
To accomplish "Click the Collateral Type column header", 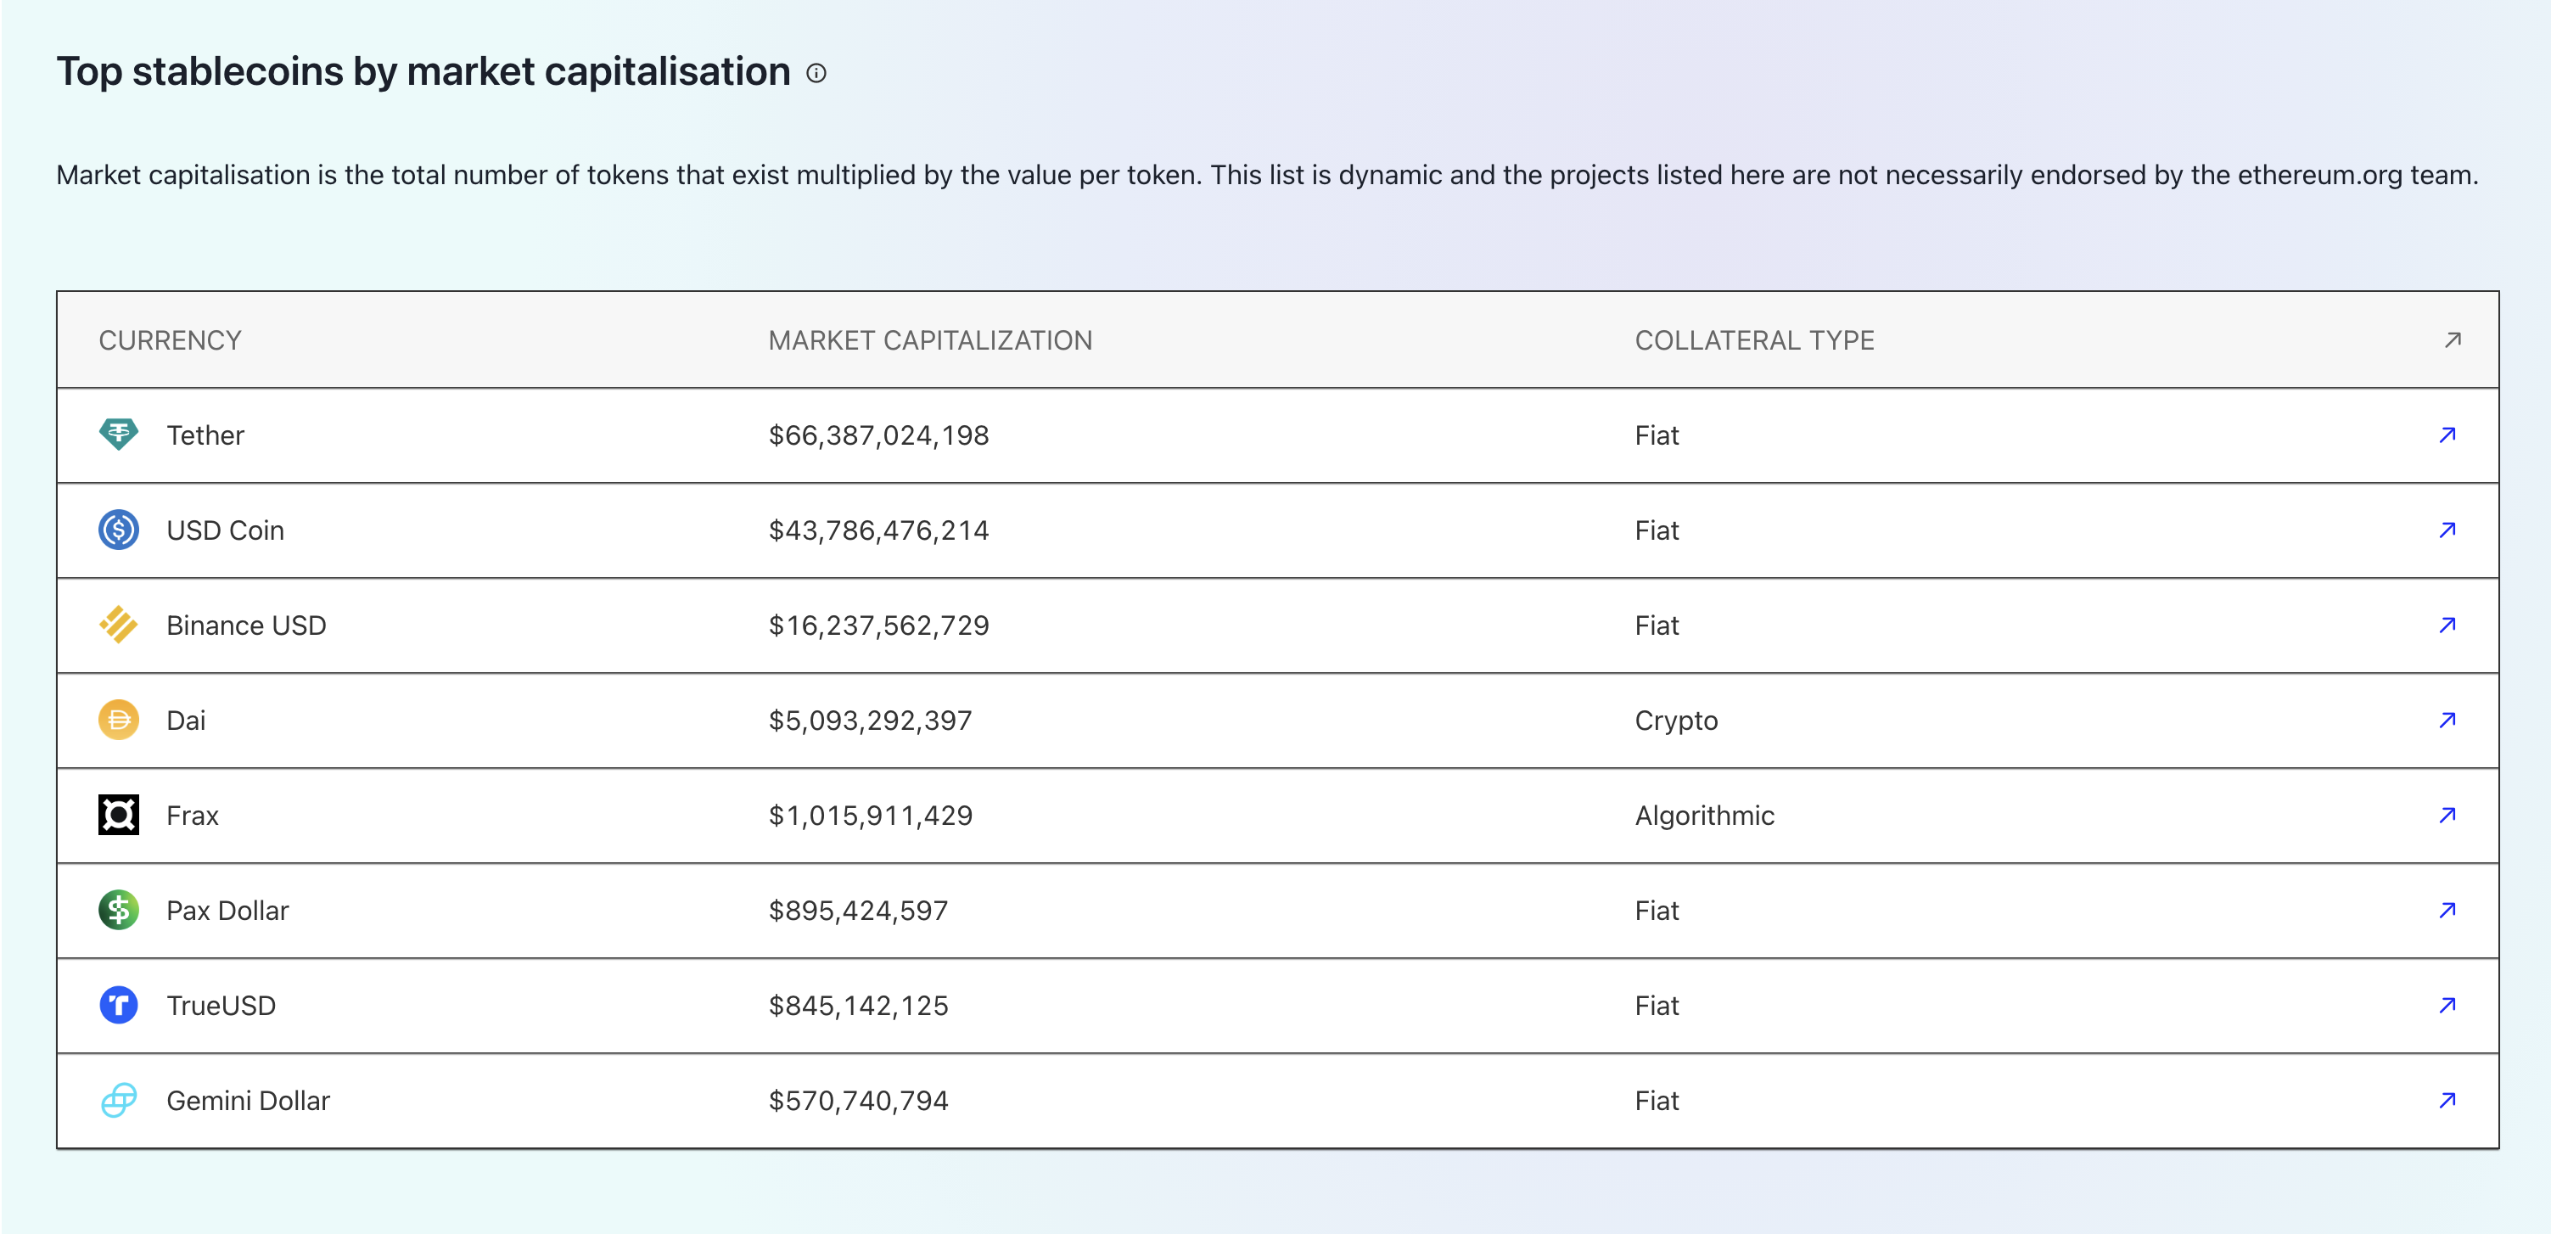I will click(1754, 340).
